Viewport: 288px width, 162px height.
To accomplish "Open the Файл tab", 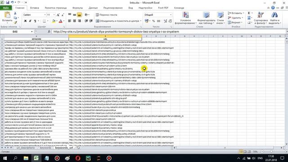I will tap(6, 8).
